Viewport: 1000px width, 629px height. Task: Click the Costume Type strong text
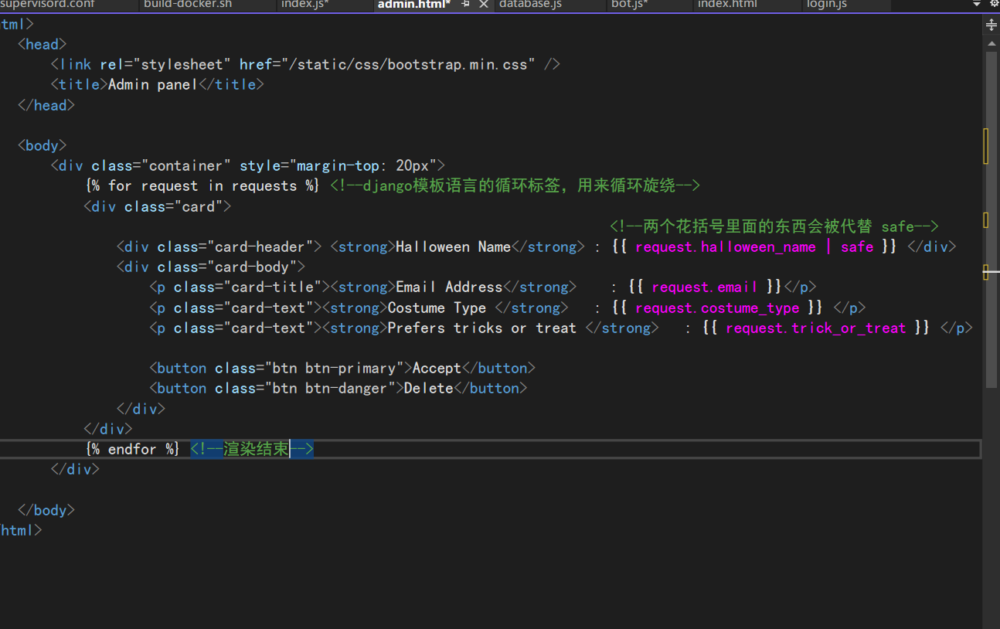[437, 308]
